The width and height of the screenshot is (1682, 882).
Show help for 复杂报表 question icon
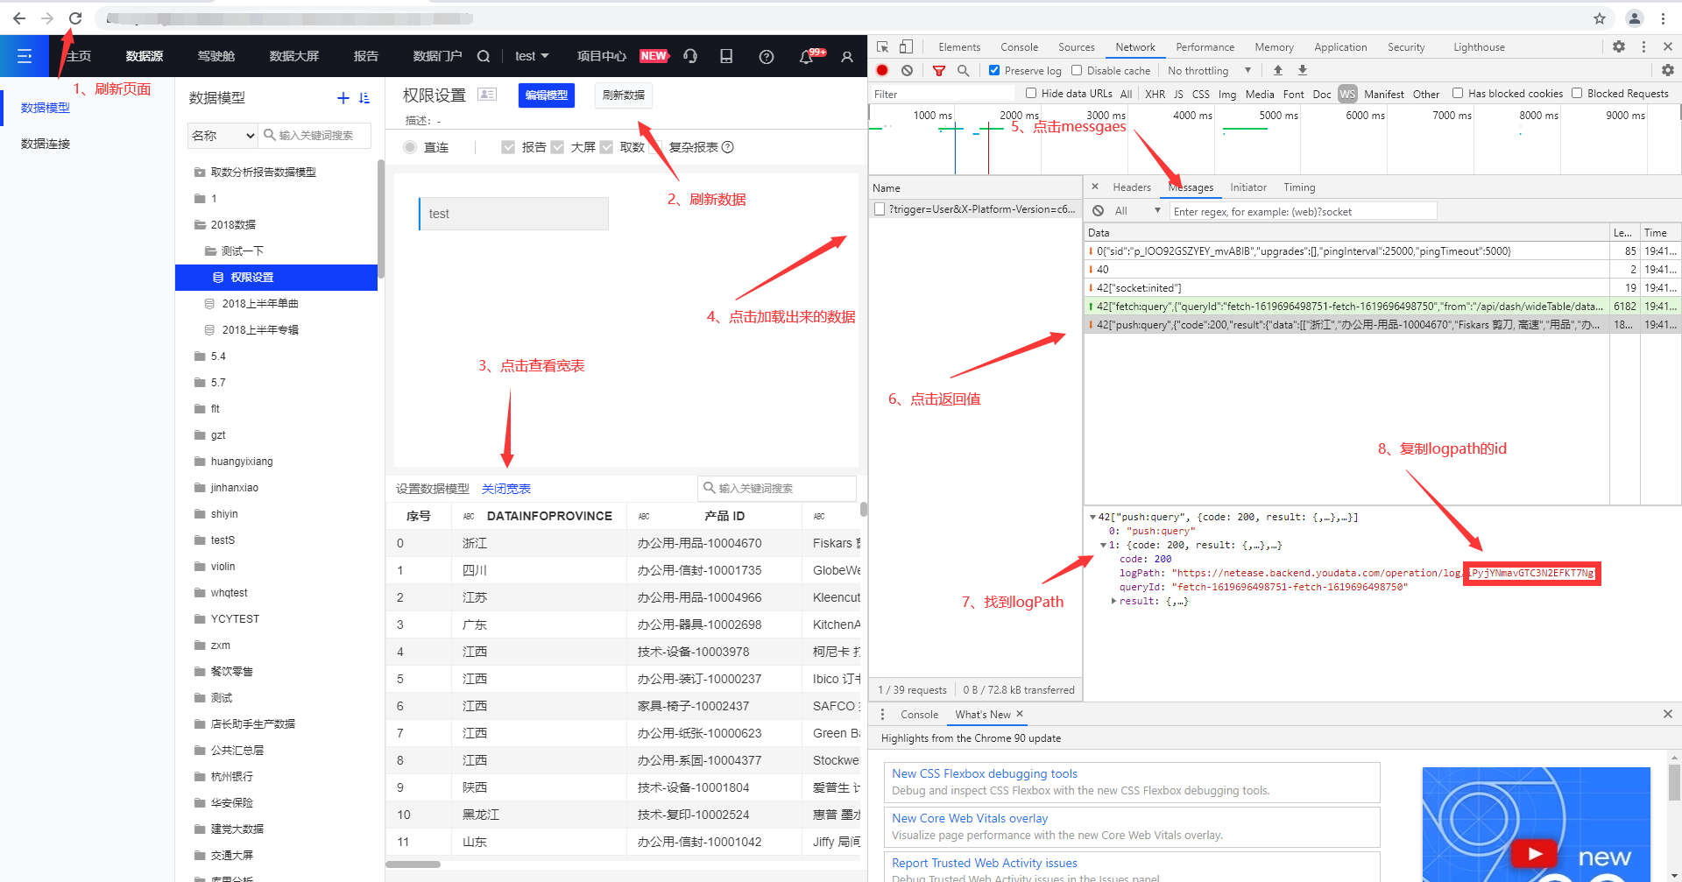(x=727, y=147)
